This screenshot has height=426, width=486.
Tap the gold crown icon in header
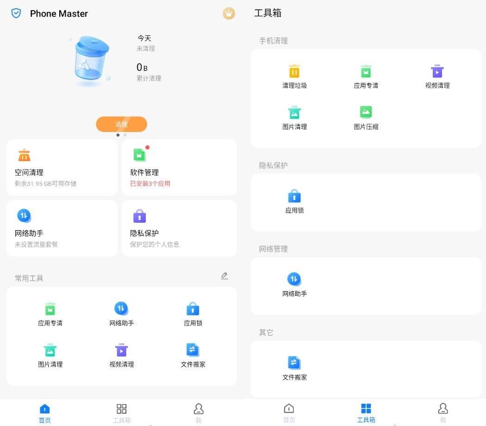pos(229,13)
